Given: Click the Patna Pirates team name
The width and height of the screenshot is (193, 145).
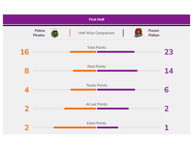Looking at the screenshot, I should coord(39,33).
